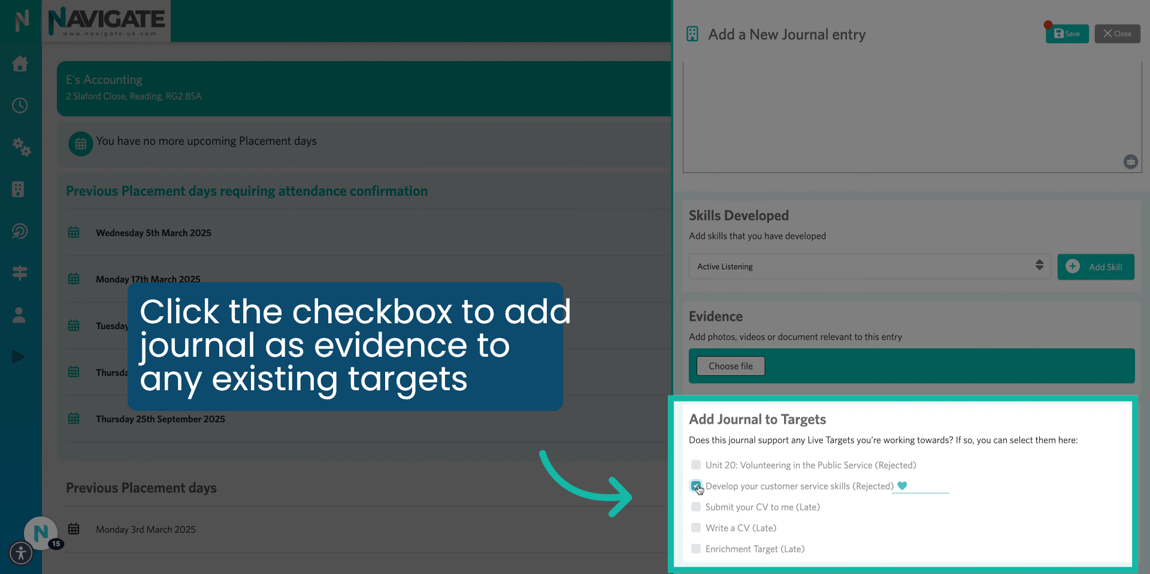Click the Add Skill button
This screenshot has height=574, width=1150.
pyautogui.click(x=1096, y=266)
